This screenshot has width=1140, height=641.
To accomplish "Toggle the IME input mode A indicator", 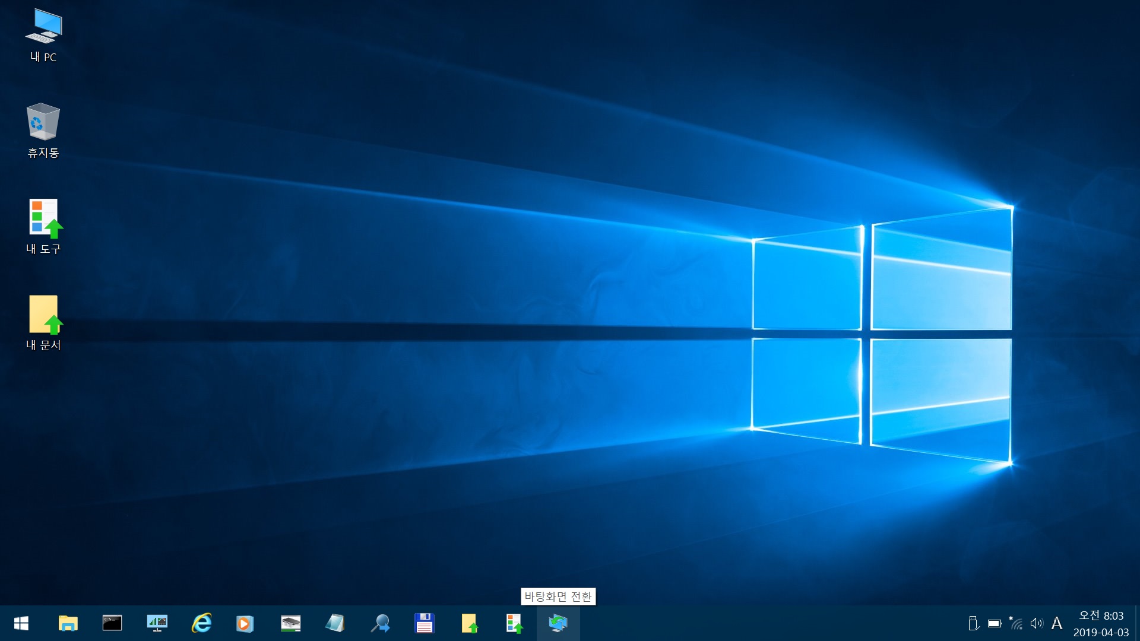I will click(x=1057, y=623).
